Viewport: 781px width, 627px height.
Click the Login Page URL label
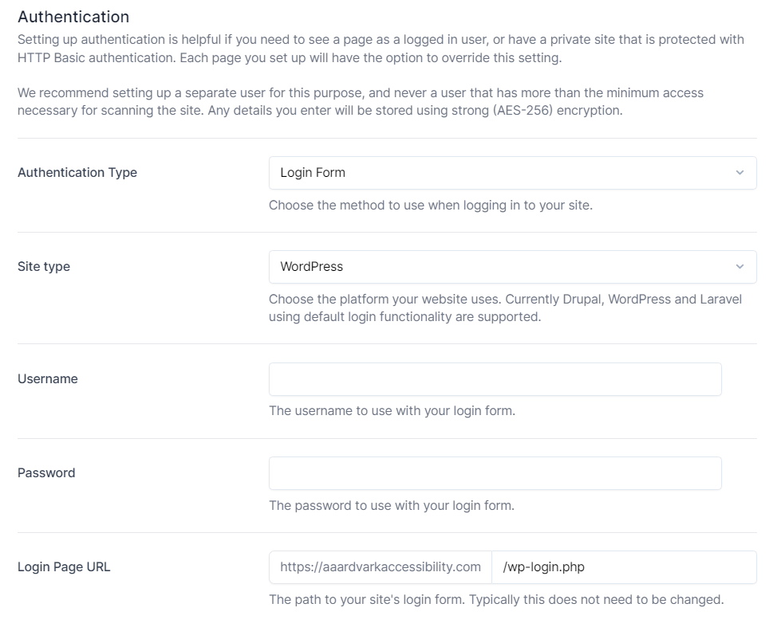(64, 567)
